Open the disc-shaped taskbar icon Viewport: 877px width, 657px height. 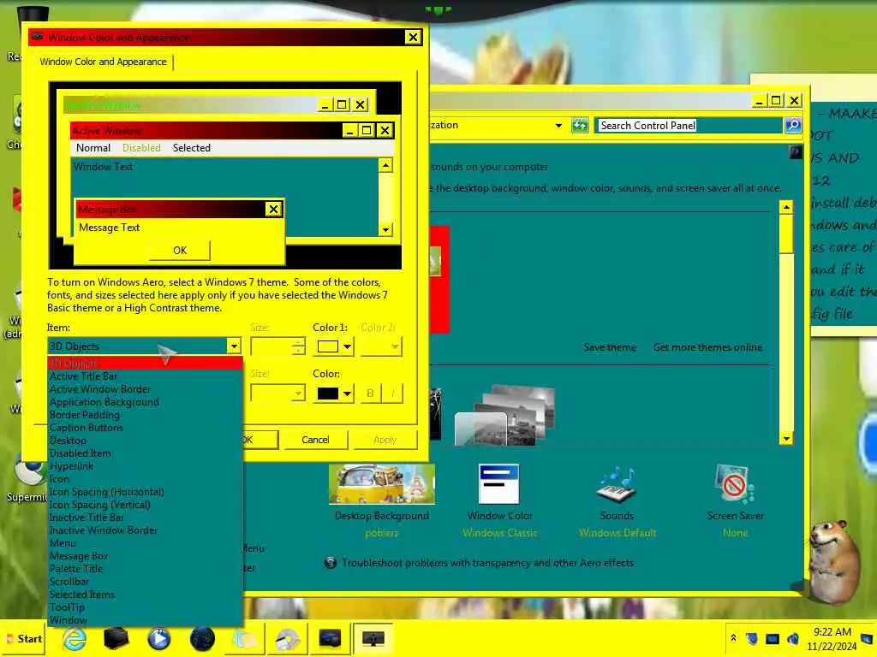pyautogui.click(x=288, y=638)
